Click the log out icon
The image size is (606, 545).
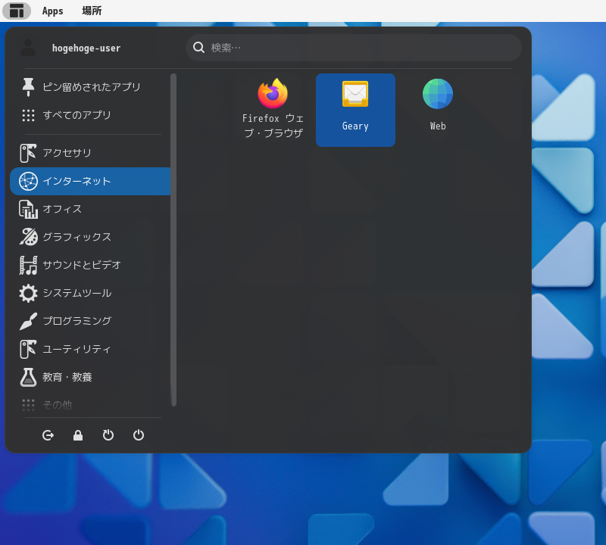pos(48,435)
